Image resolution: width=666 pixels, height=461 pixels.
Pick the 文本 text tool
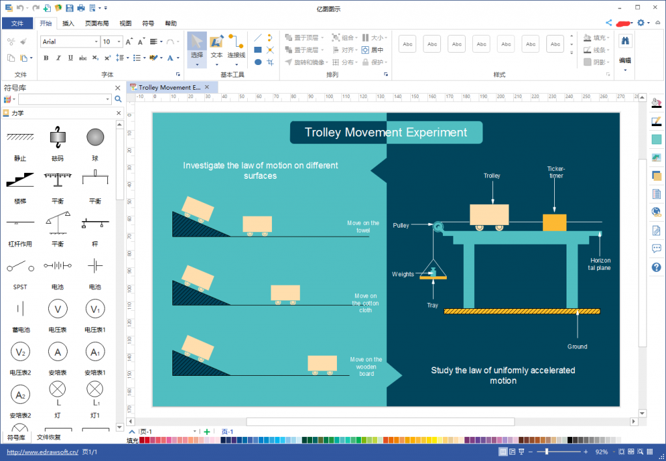click(217, 49)
